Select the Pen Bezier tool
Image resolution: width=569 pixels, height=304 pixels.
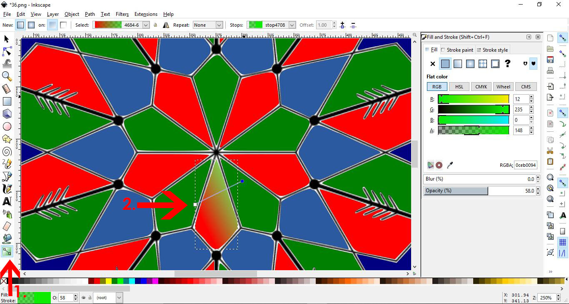tap(7, 176)
